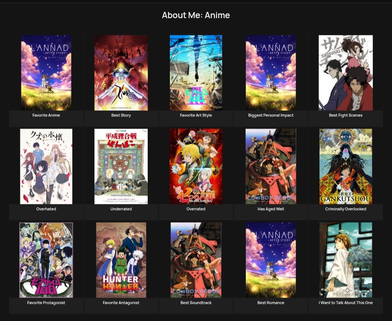Select the Fate/Zero poster under Best Story
This screenshot has height=321, width=392.
coord(121,73)
